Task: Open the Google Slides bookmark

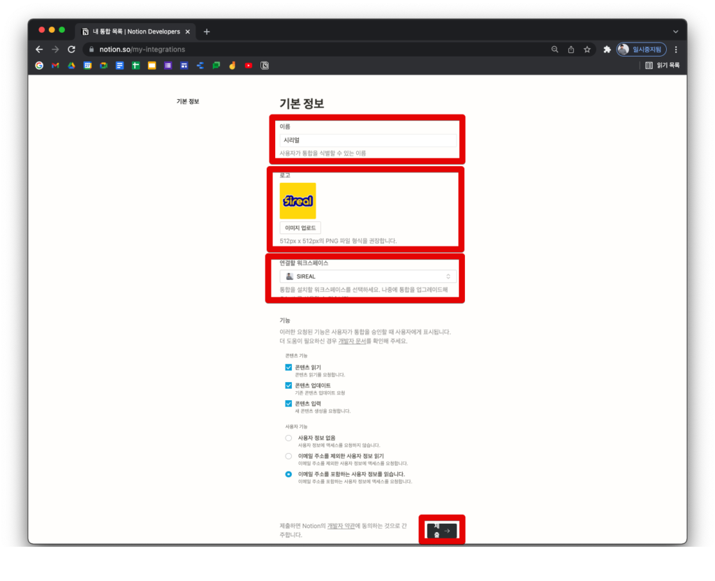Action: 152,66
